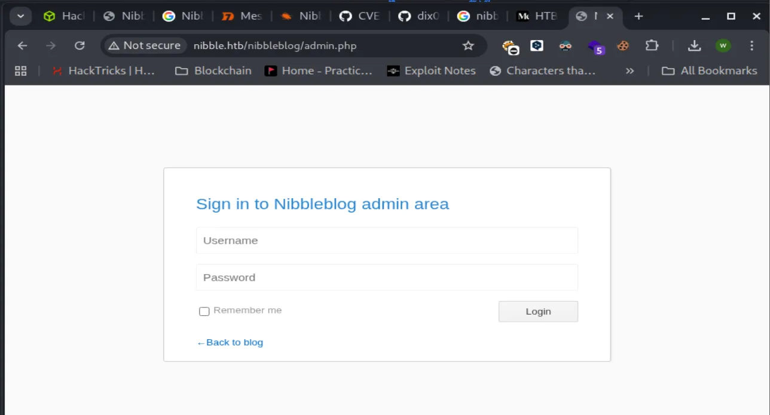Open the bookmarks apps grid icon
The image size is (770, 415).
(21, 71)
